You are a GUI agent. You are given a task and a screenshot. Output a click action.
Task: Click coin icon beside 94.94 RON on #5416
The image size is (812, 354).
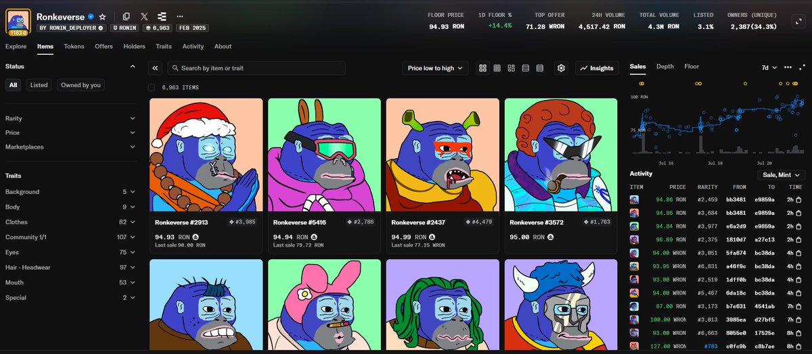[314, 237]
